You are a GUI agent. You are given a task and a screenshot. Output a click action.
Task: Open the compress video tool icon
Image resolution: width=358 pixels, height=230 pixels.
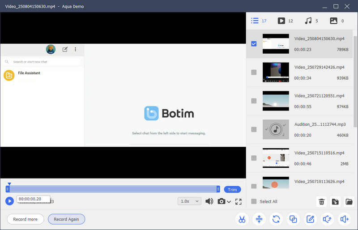tap(259, 219)
